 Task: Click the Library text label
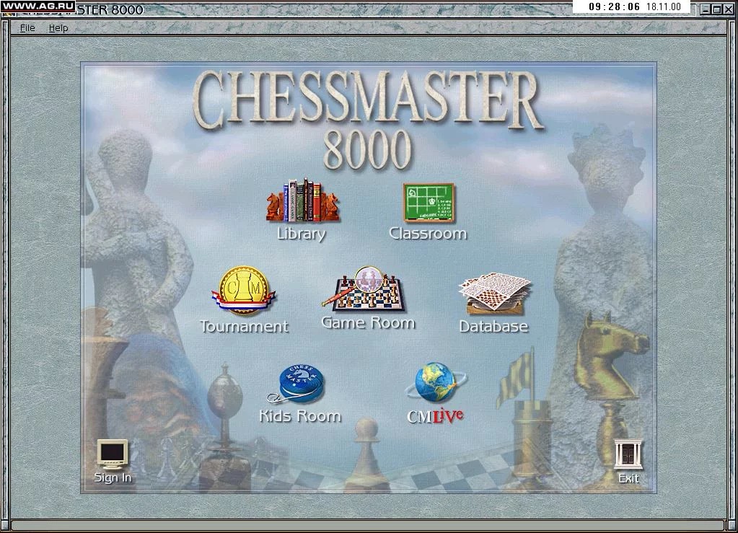coord(302,234)
